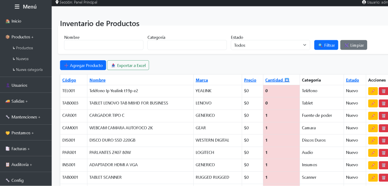Click Exportar a Excel button
The image size is (388, 186).
pyautogui.click(x=128, y=65)
